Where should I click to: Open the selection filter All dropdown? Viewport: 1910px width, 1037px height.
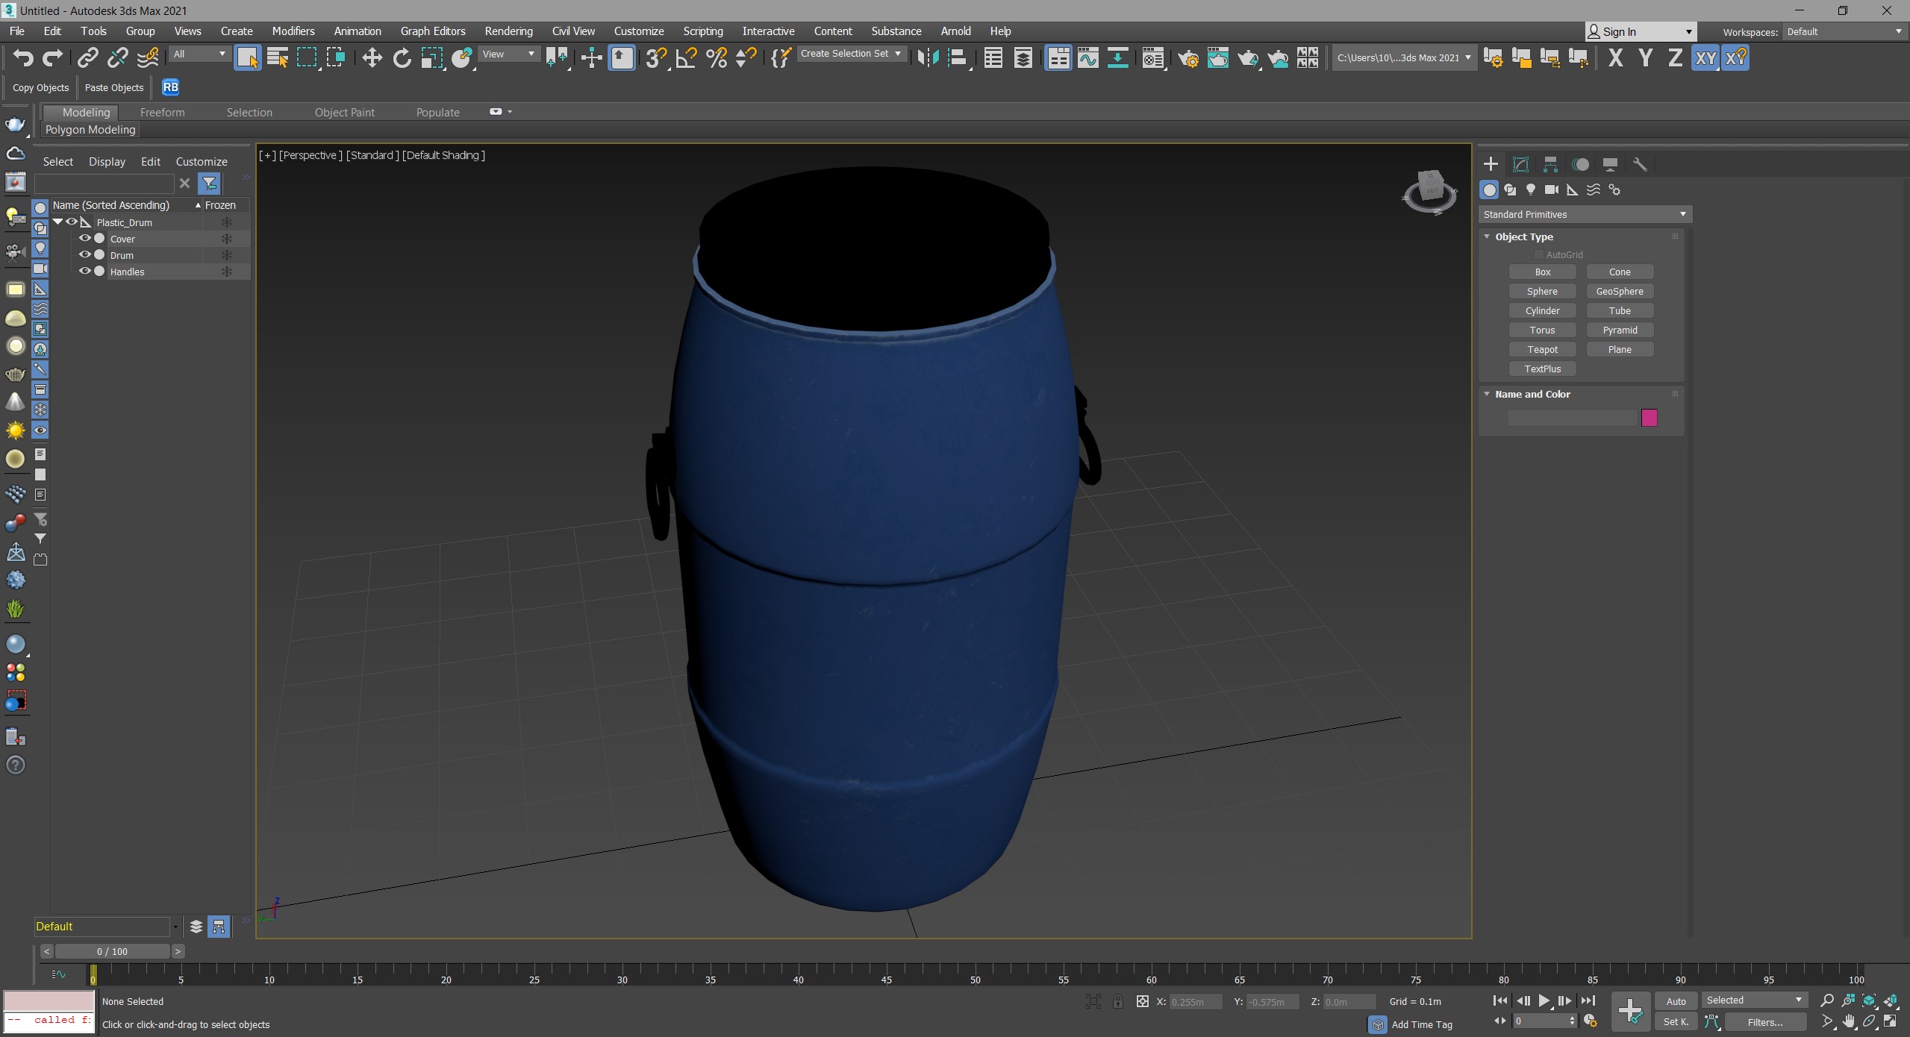click(x=199, y=54)
